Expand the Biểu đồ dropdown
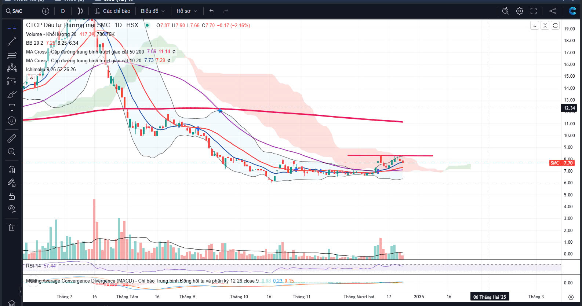The image size is (582, 306). [x=153, y=11]
